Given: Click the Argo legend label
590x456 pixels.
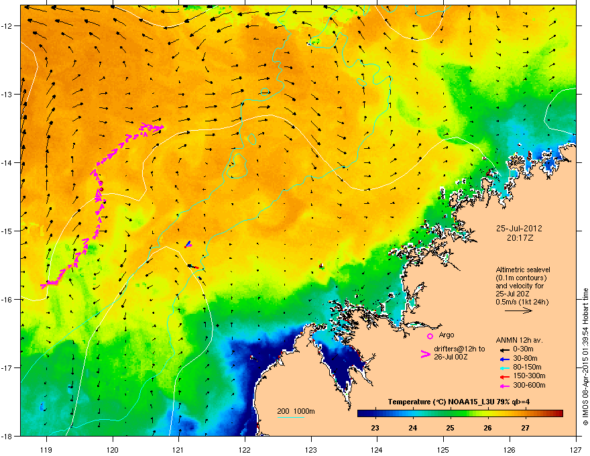Looking at the screenshot, I should point(447,335).
